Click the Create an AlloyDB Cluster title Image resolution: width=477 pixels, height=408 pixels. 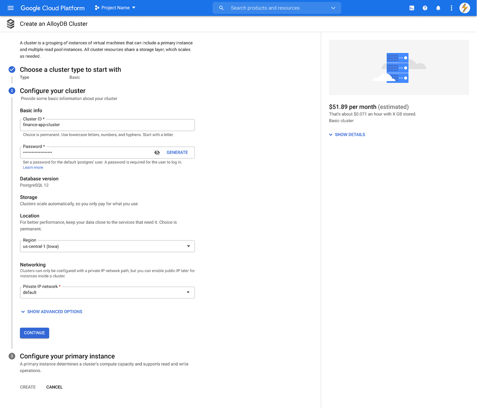(54, 24)
